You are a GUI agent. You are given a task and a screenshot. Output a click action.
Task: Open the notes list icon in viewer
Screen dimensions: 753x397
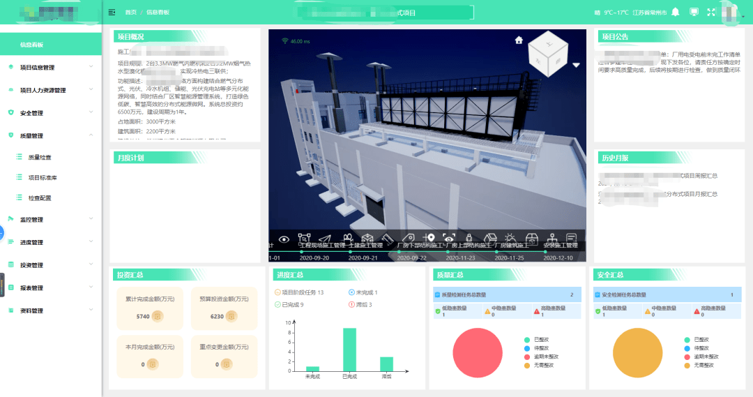[x=572, y=238]
